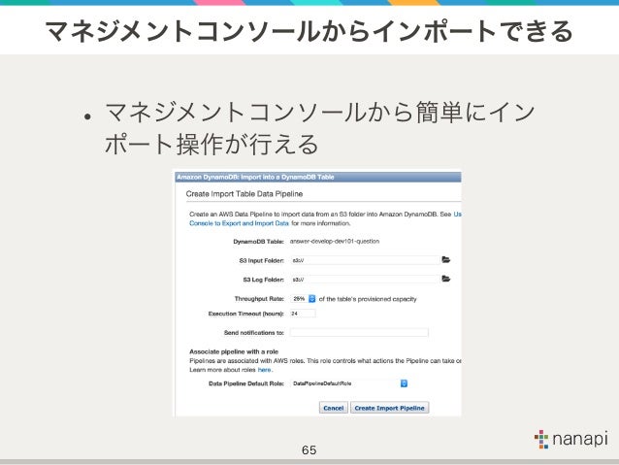Select the Execution Timeout hours field
This screenshot has height=465, width=619.
click(303, 314)
